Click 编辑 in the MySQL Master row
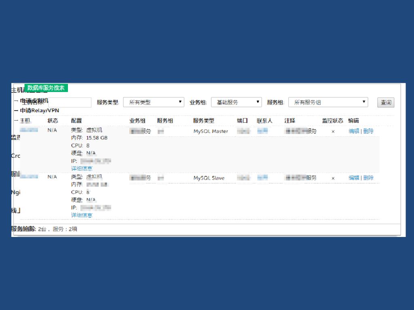414x310 pixels. tap(354, 131)
